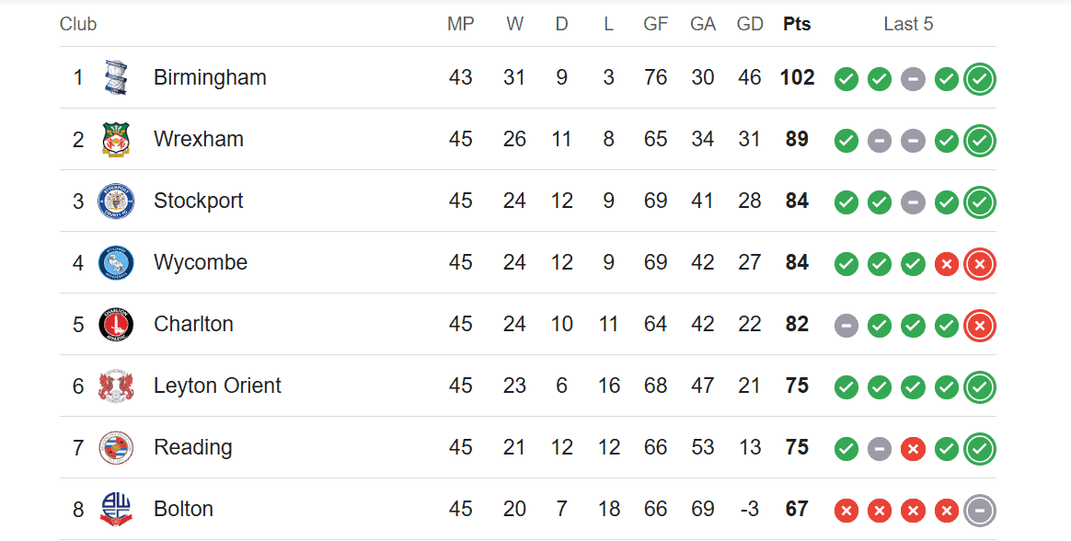Click the Birmingham club crest icon
1071x541 pixels.
pyautogui.click(x=116, y=78)
